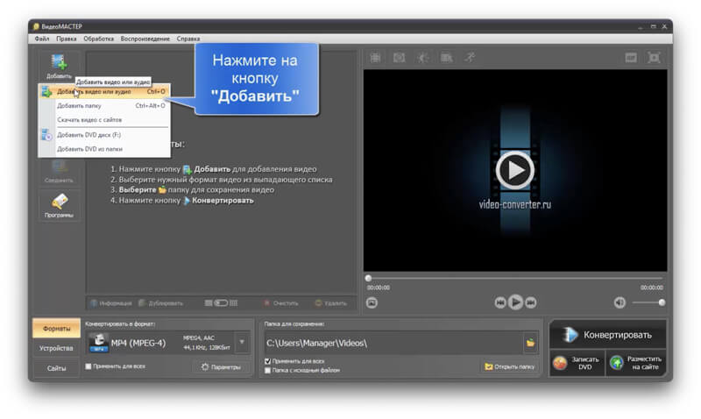Expand the output format dropdown arrow
This screenshot has height=419, width=701.
242,343
